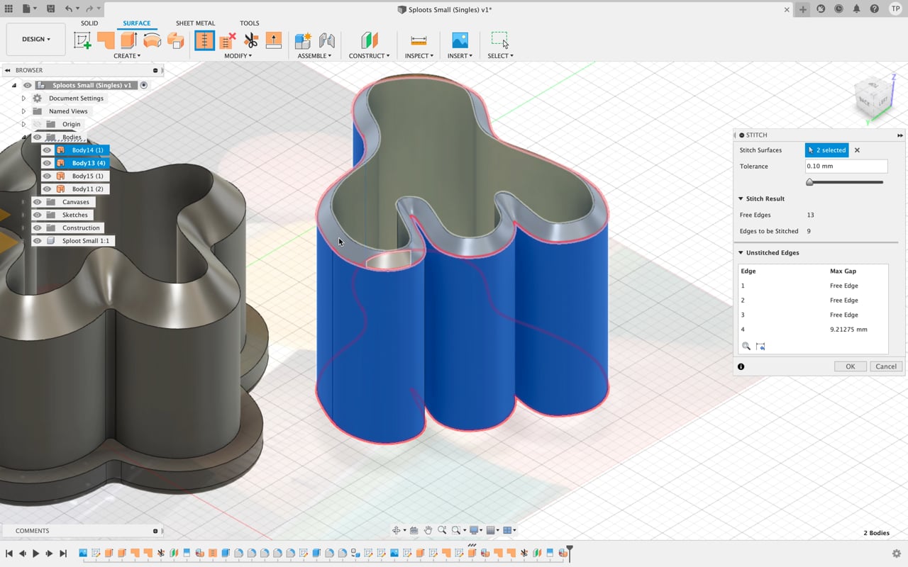Click the SURFACE tab
908x567 pixels.
[x=136, y=23]
